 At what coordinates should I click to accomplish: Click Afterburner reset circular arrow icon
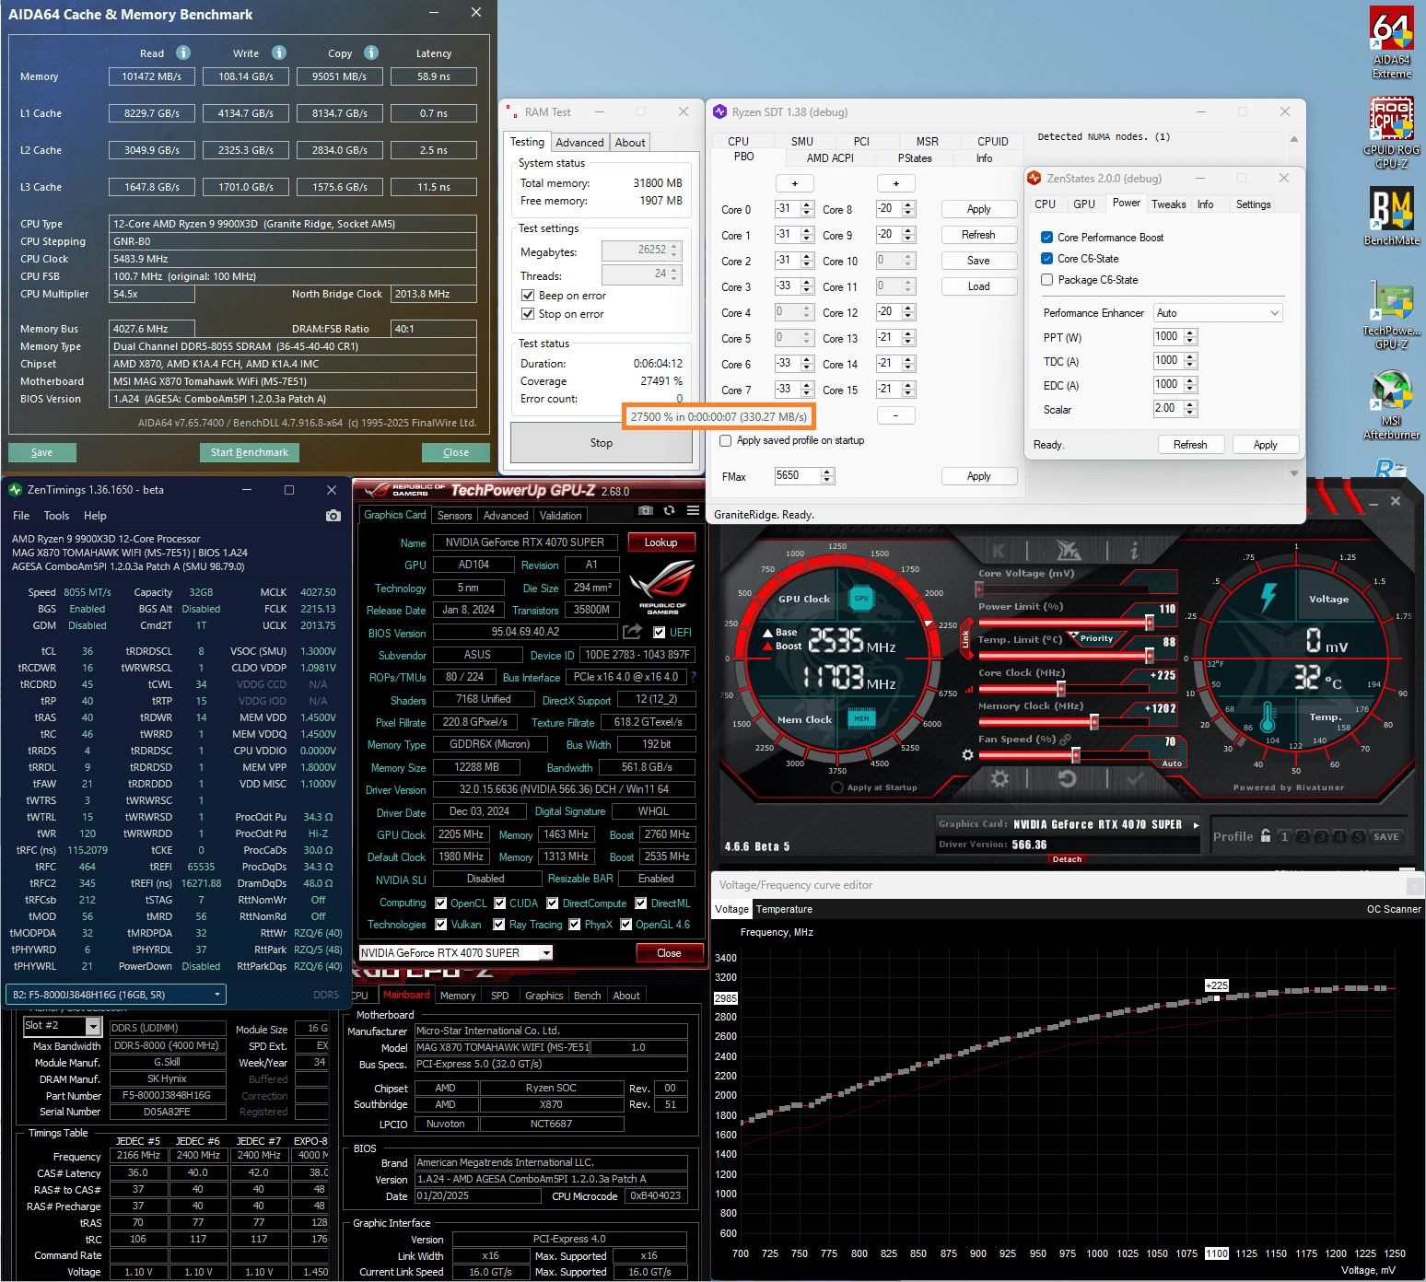1067,779
